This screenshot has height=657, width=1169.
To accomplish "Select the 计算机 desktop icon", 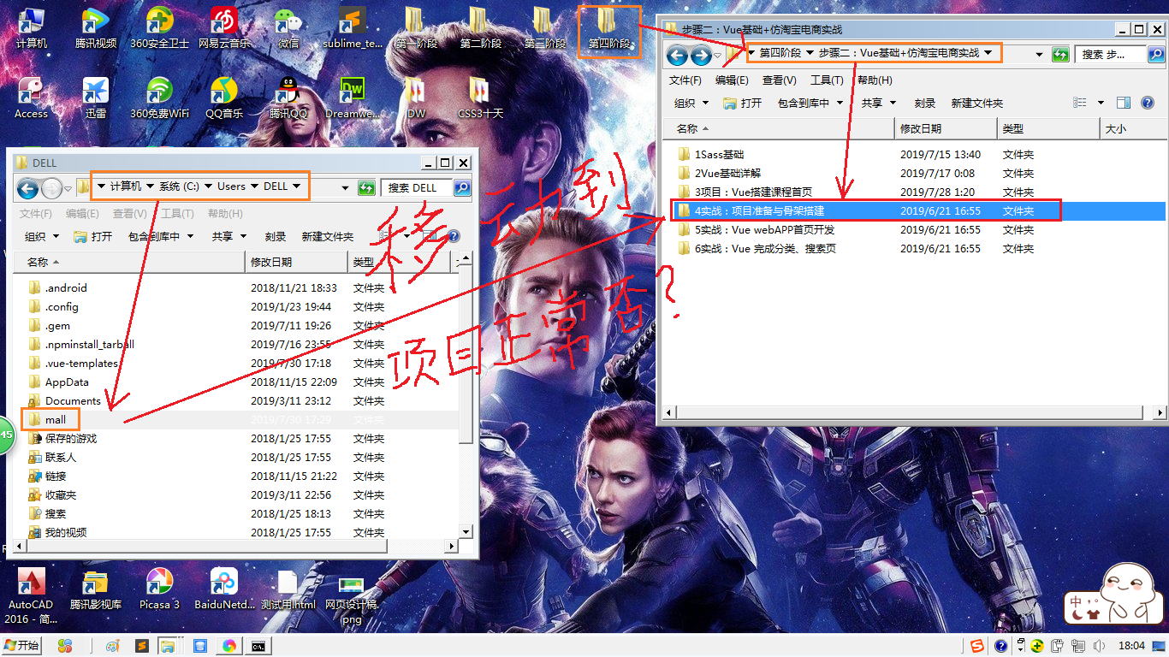I will [x=31, y=27].
